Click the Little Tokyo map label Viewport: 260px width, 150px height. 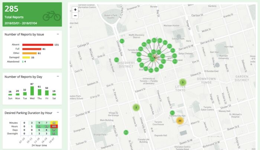coord(181,89)
